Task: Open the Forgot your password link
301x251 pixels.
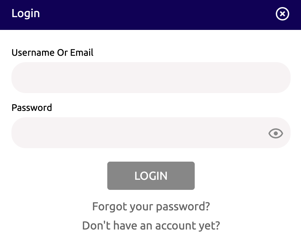Action: pos(151,206)
